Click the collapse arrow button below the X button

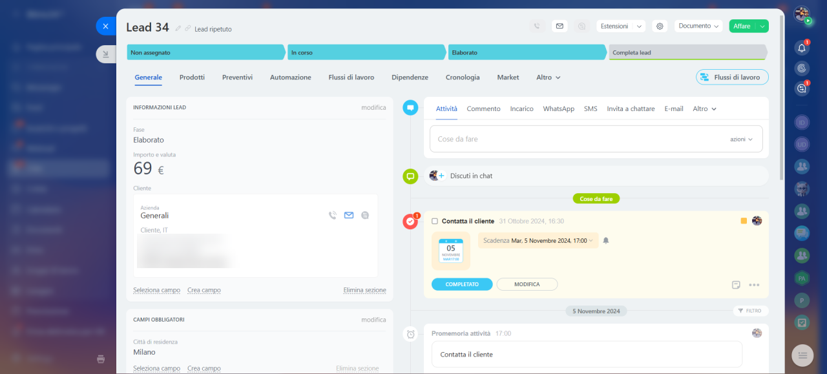click(106, 54)
